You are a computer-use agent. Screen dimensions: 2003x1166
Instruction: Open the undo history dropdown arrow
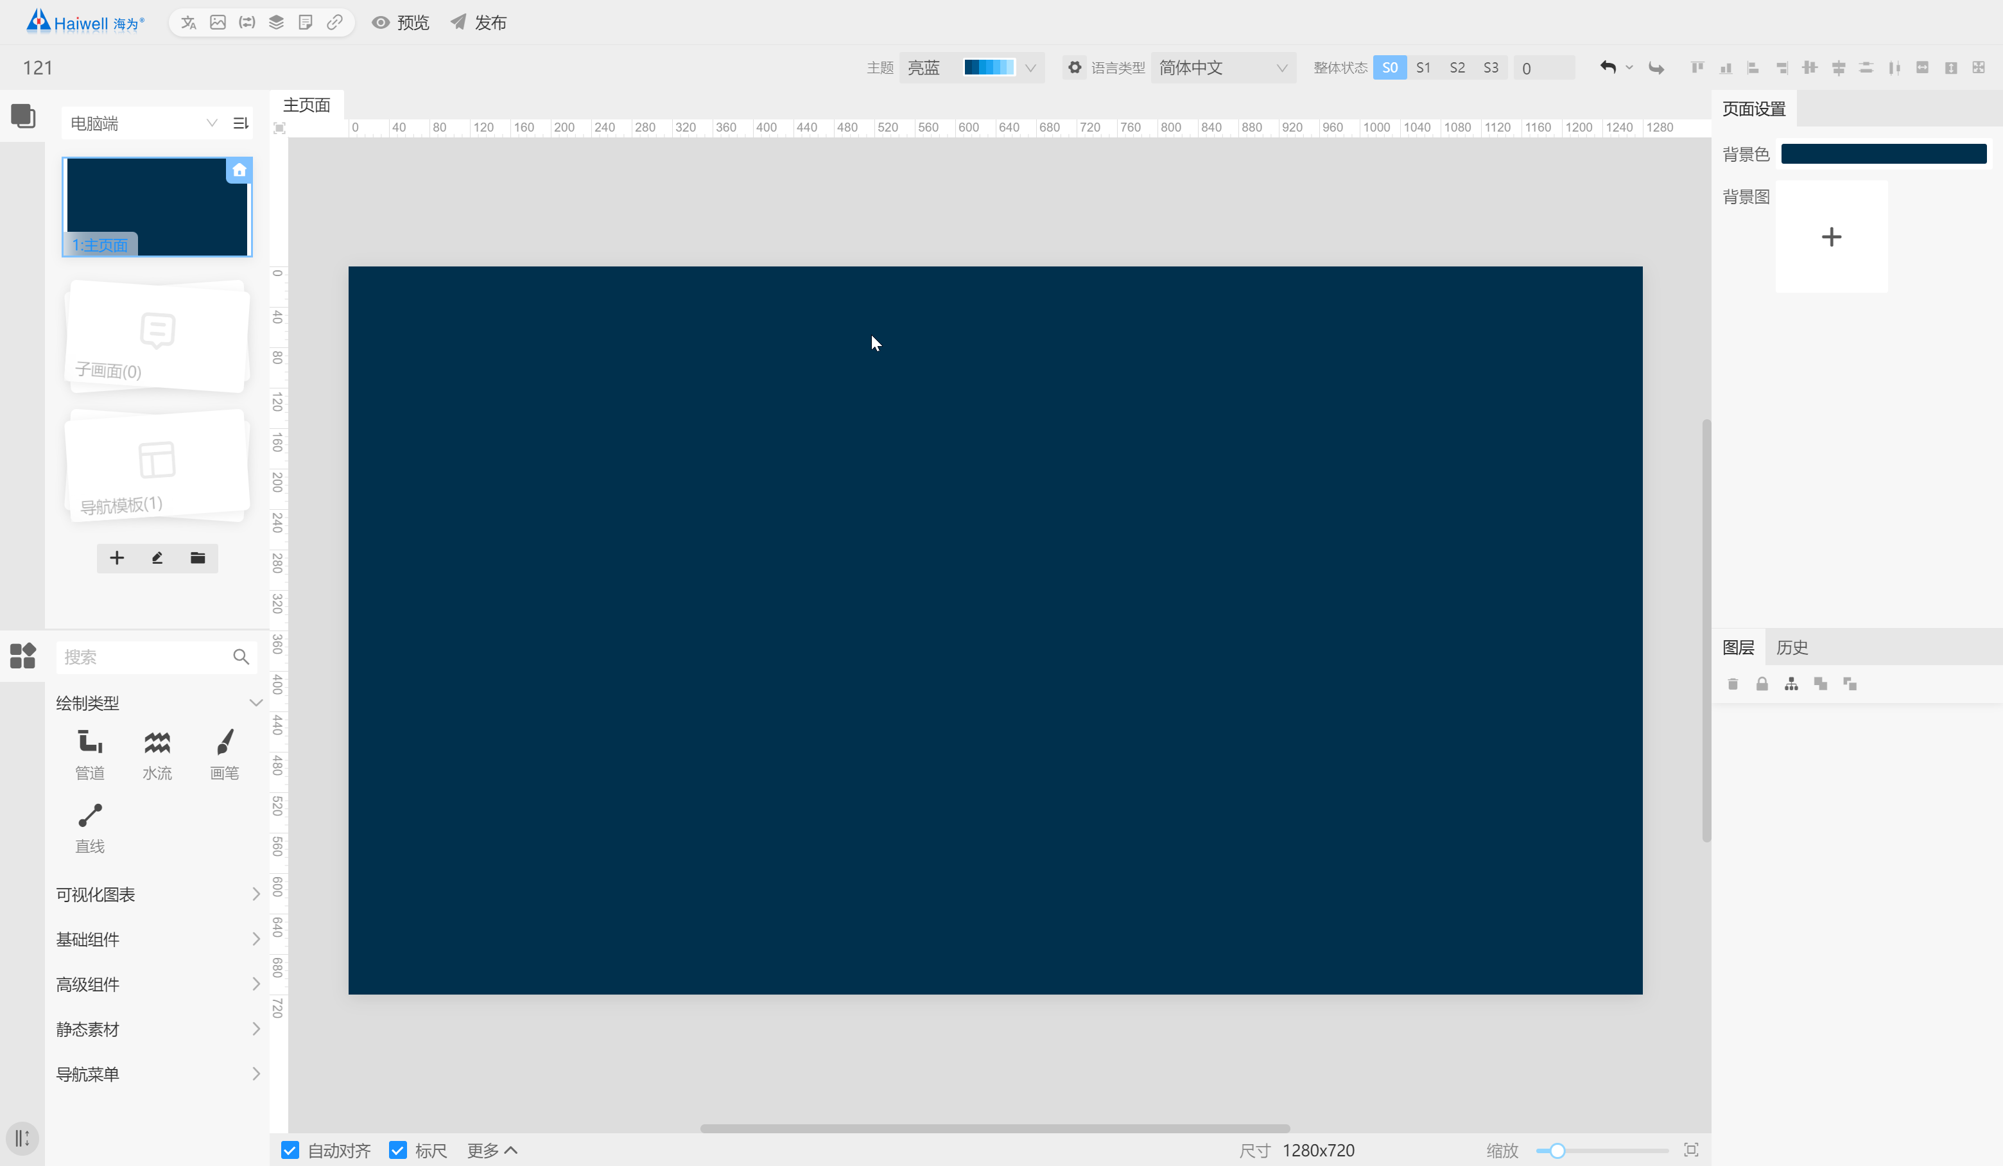(x=1629, y=67)
